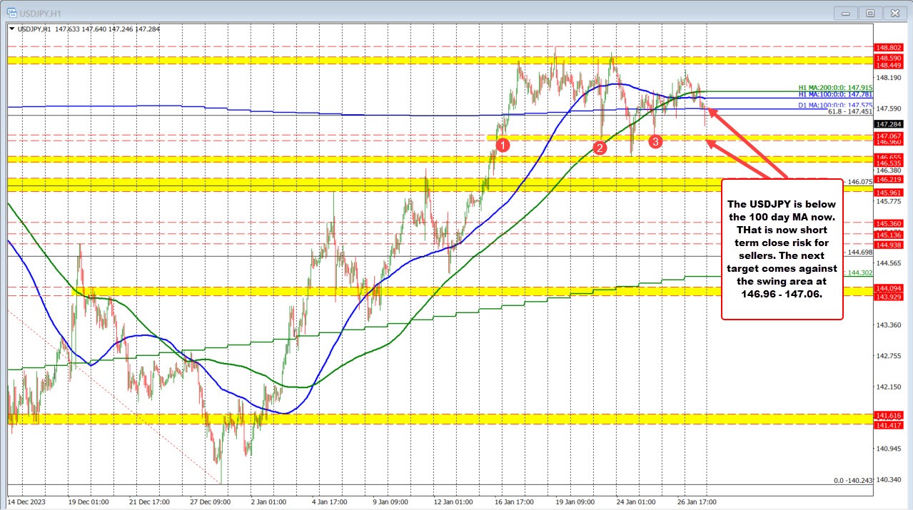Click the 27 Dec 09:00 time axis label

click(x=211, y=501)
